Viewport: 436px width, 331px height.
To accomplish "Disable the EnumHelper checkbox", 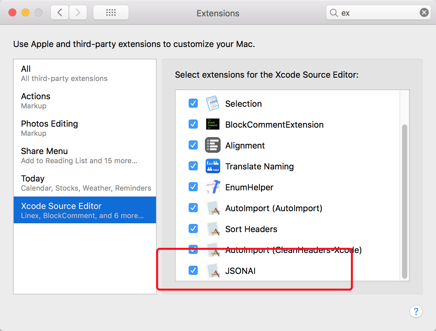I will 193,187.
